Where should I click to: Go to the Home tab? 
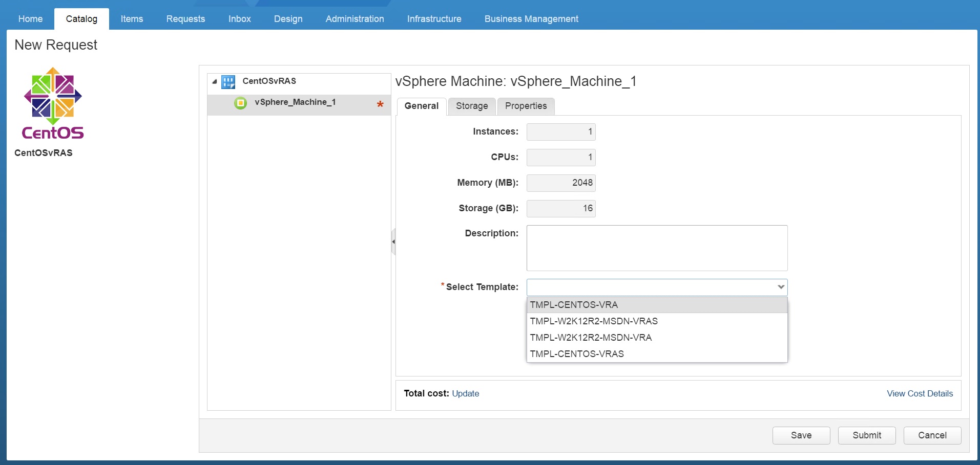tap(30, 19)
